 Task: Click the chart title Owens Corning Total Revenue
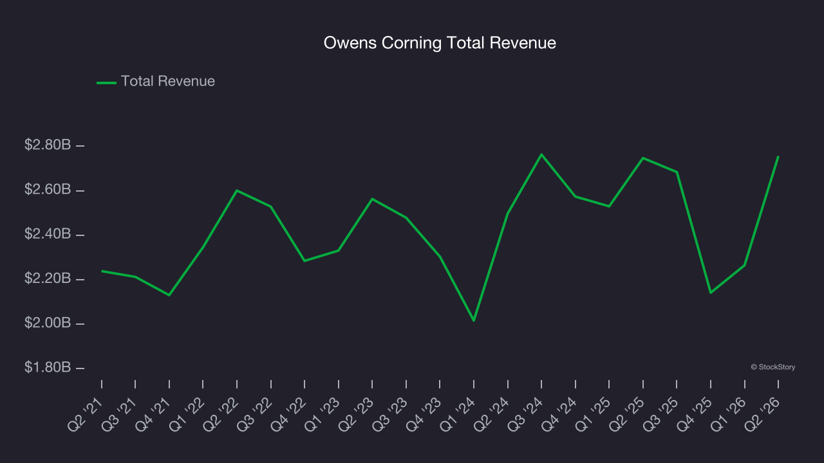[x=440, y=43]
